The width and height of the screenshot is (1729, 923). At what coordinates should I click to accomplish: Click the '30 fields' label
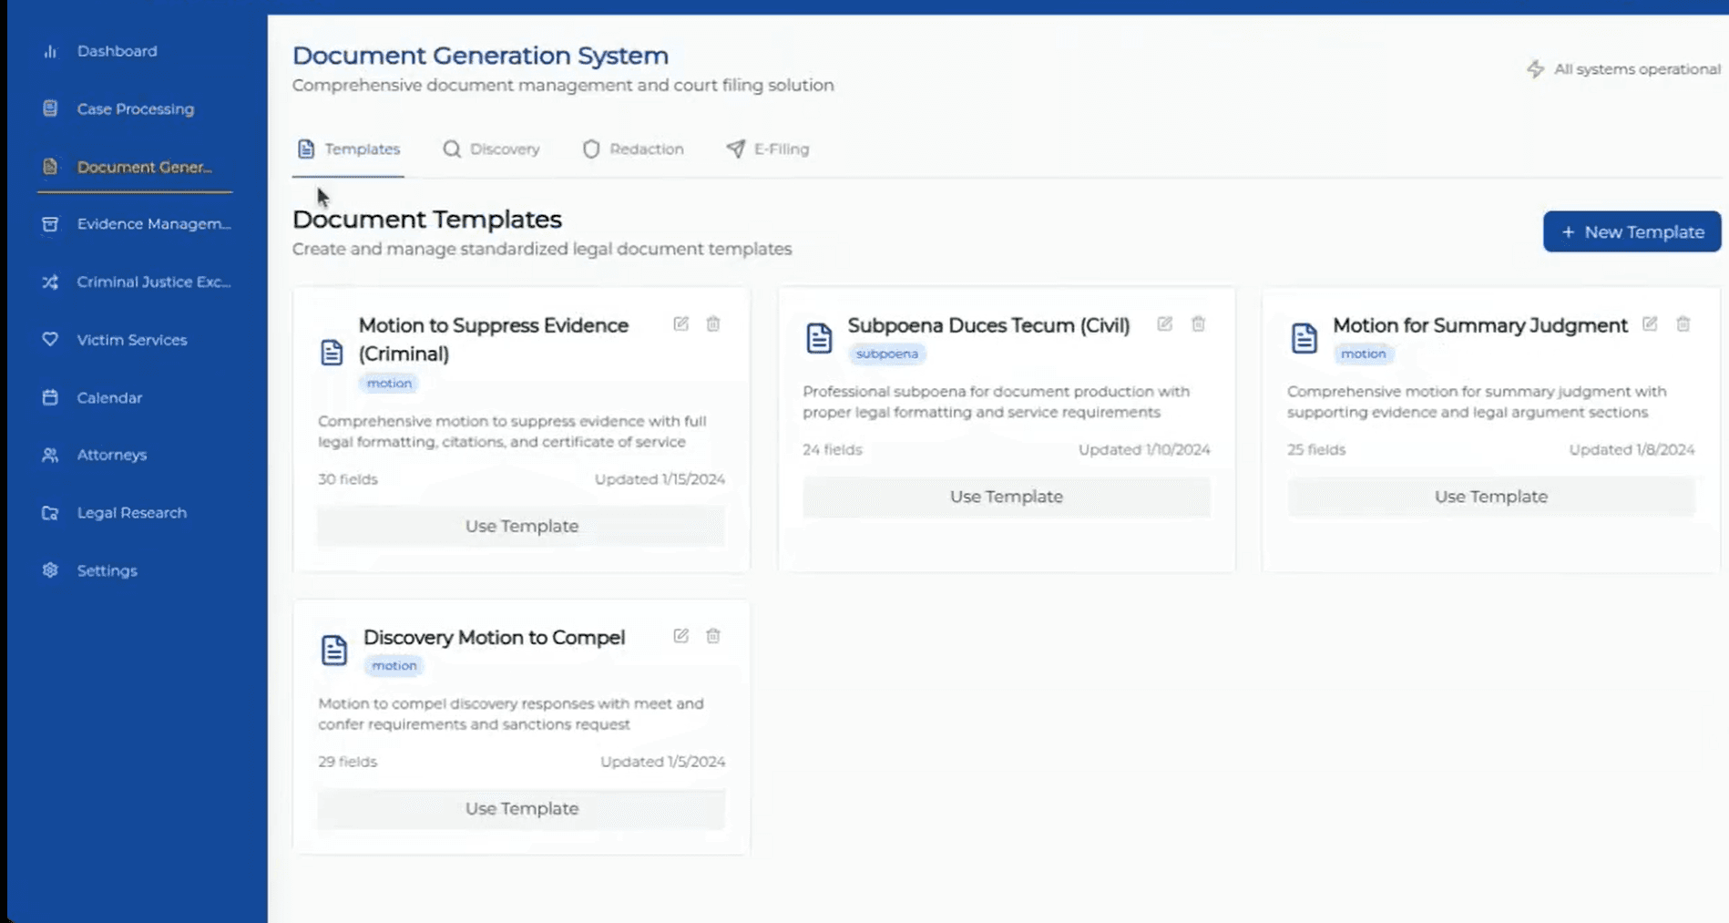click(347, 479)
